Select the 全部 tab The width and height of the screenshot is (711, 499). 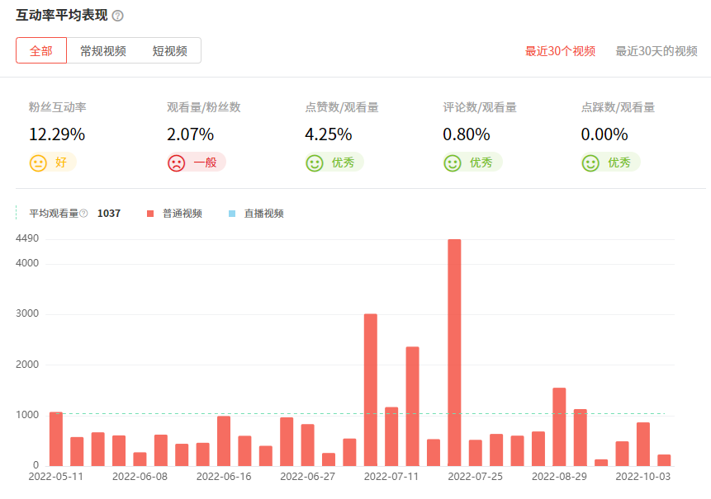(x=41, y=50)
